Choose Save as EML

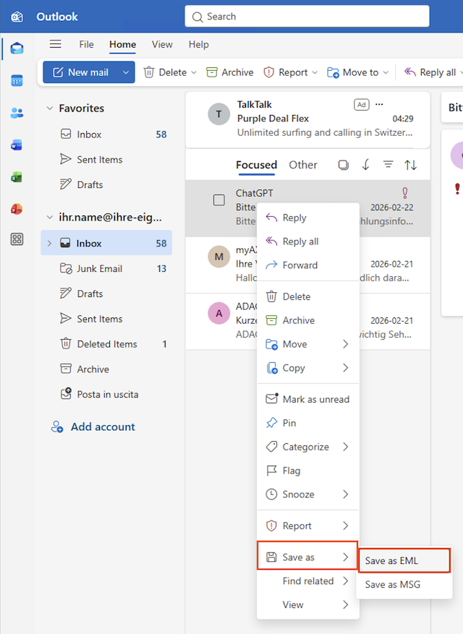pyautogui.click(x=404, y=561)
